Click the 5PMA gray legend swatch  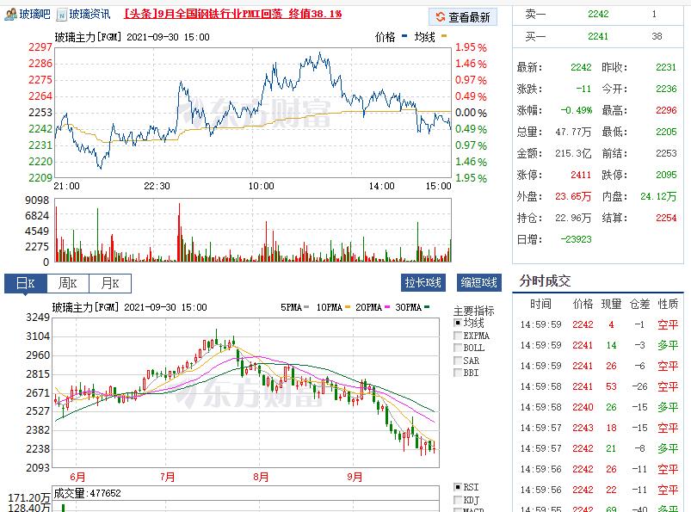click(x=306, y=306)
